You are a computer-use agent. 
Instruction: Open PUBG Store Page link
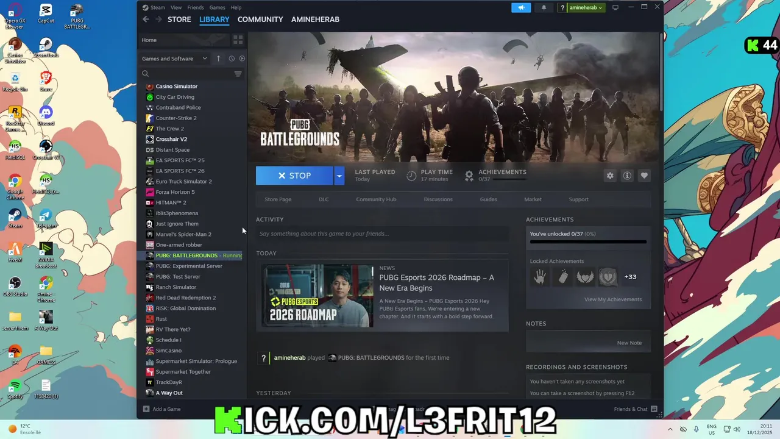point(278,199)
